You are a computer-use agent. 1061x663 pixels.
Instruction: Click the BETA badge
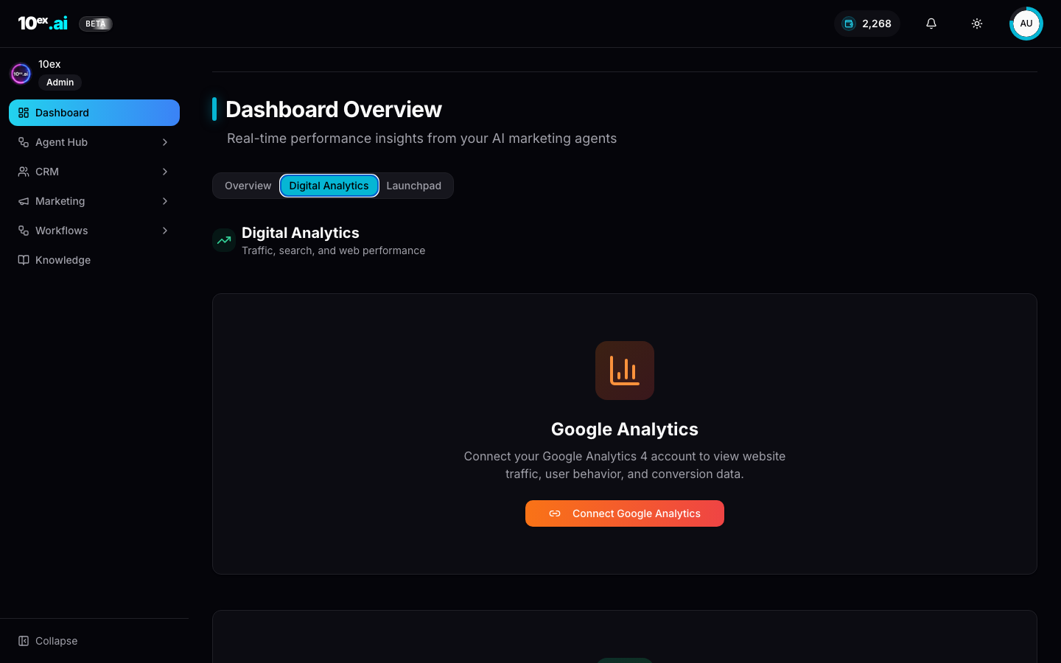[x=96, y=24]
